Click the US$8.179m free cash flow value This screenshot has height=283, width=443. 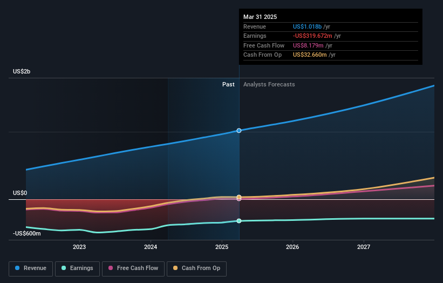pyautogui.click(x=308, y=45)
